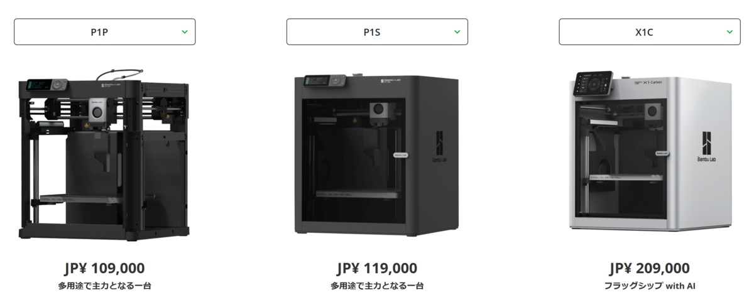The image size is (754, 295).
Task: Open the P1S model dropdown
Action: click(377, 31)
